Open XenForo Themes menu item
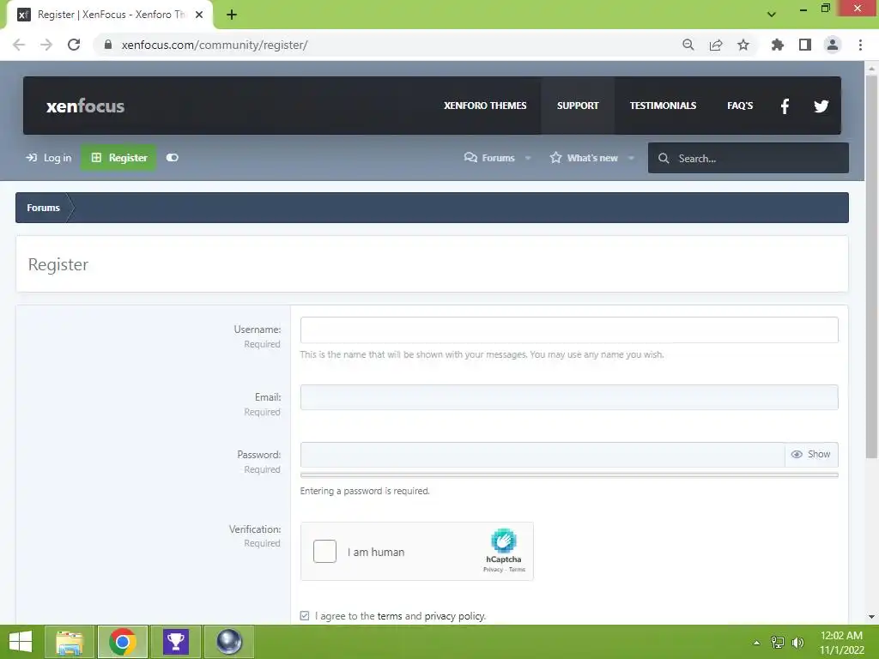 [x=485, y=106]
